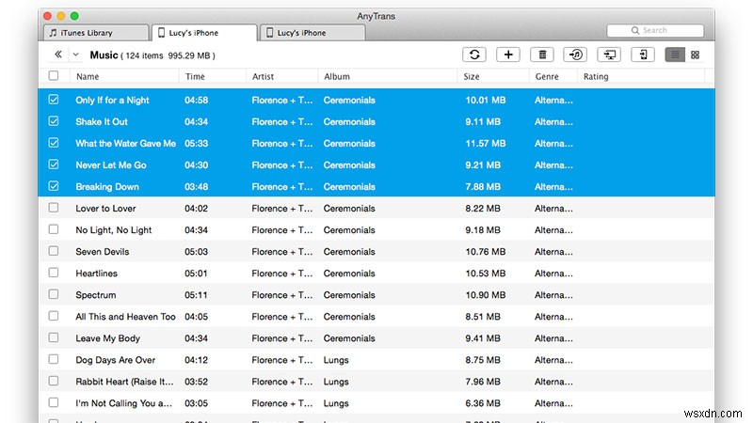Sort by the Rating column header
This screenshot has height=423, width=753.
click(x=596, y=76)
